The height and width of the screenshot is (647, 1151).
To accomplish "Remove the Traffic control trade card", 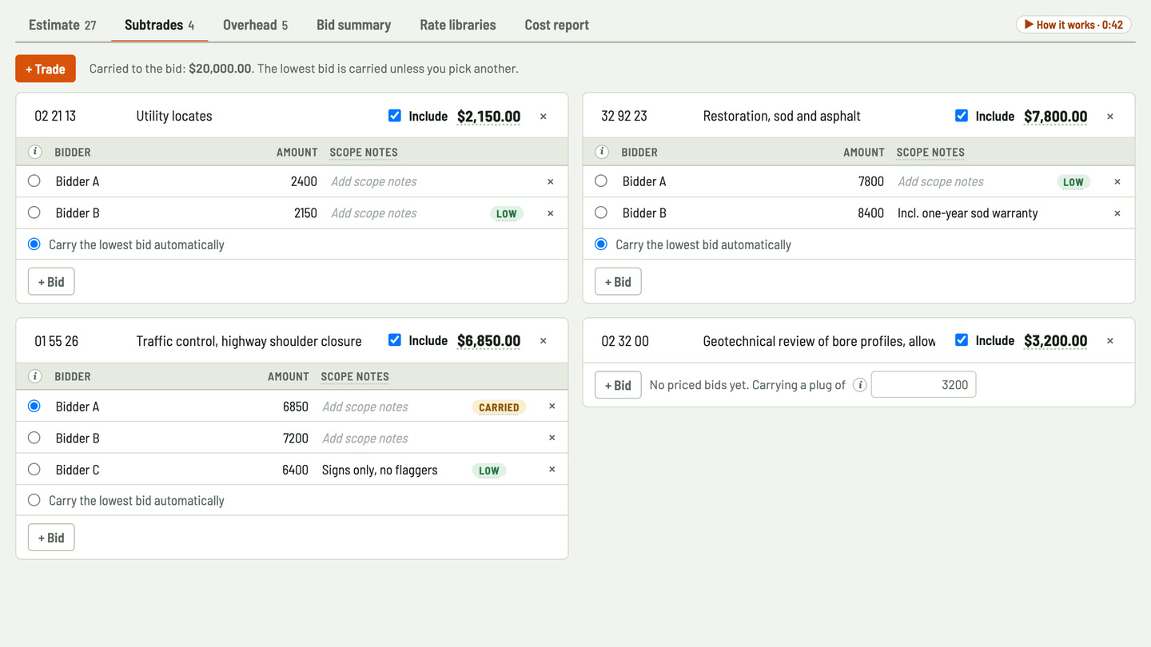I will (544, 341).
